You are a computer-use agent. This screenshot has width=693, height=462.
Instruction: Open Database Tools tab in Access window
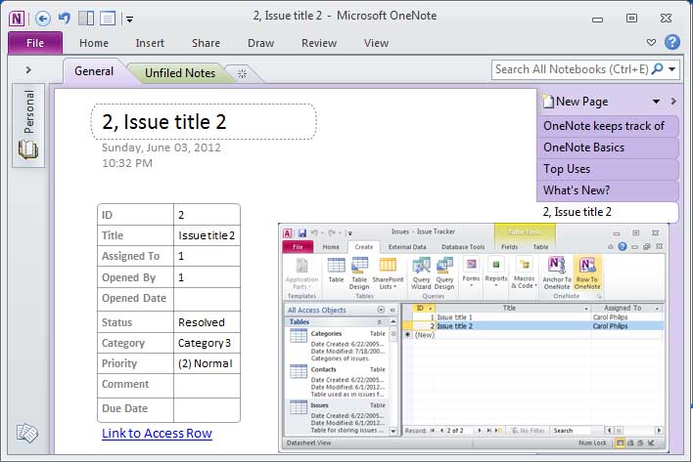[x=463, y=247]
